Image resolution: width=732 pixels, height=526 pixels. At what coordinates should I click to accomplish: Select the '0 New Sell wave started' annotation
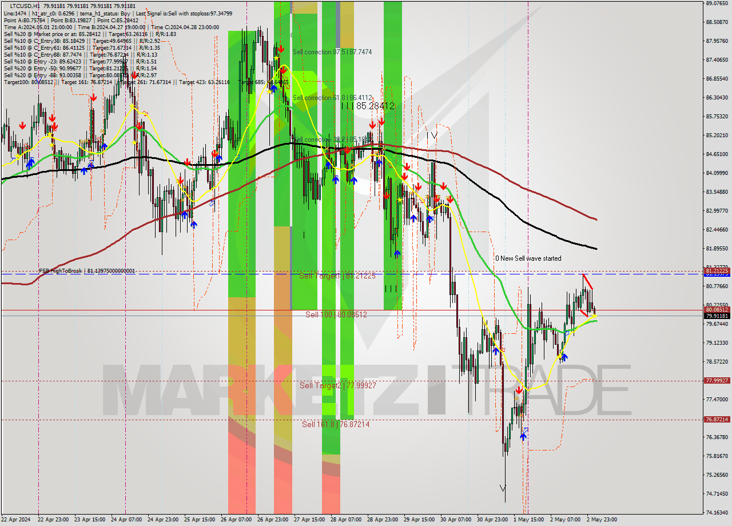[528, 258]
